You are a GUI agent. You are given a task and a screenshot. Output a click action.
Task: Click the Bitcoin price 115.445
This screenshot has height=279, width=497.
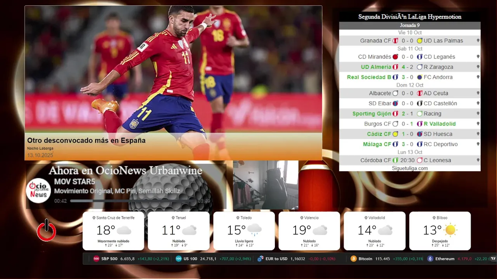pos(382,259)
